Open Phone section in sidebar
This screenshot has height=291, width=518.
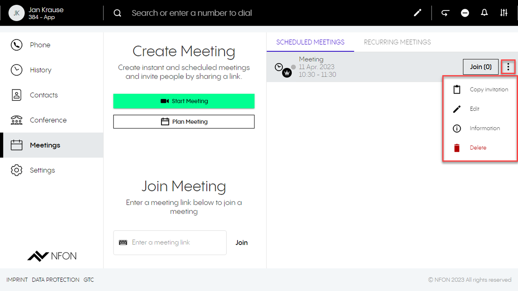40,45
